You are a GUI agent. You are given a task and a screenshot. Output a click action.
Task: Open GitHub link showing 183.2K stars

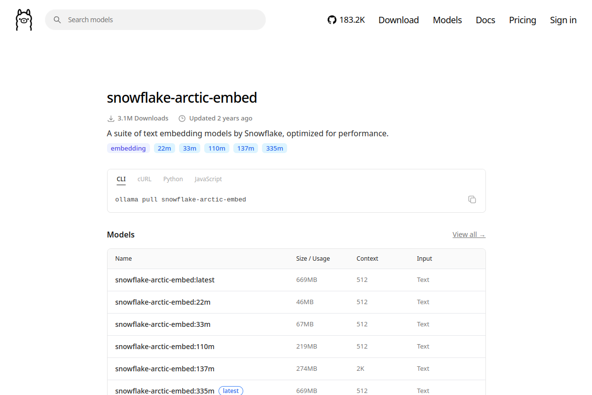(x=346, y=20)
